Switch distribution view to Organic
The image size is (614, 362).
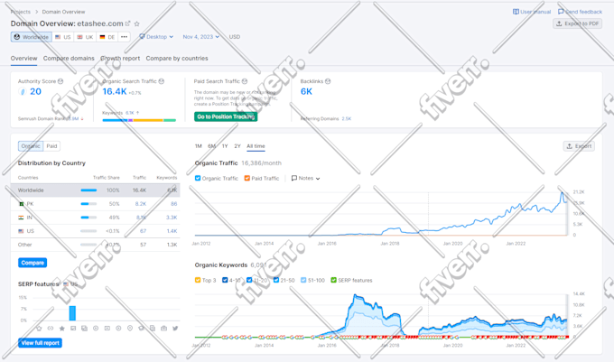click(x=31, y=146)
